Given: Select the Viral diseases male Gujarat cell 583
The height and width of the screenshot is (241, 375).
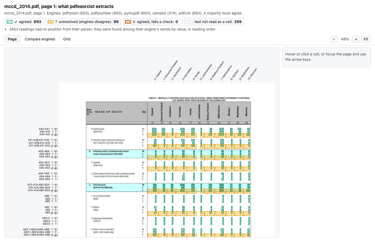Looking at the screenshot, I should pos(155,185).
